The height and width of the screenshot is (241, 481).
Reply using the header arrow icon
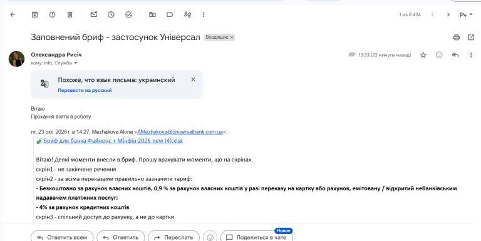455,55
